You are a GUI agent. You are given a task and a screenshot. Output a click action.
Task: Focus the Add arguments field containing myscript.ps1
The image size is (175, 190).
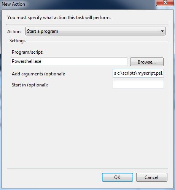pos(138,73)
